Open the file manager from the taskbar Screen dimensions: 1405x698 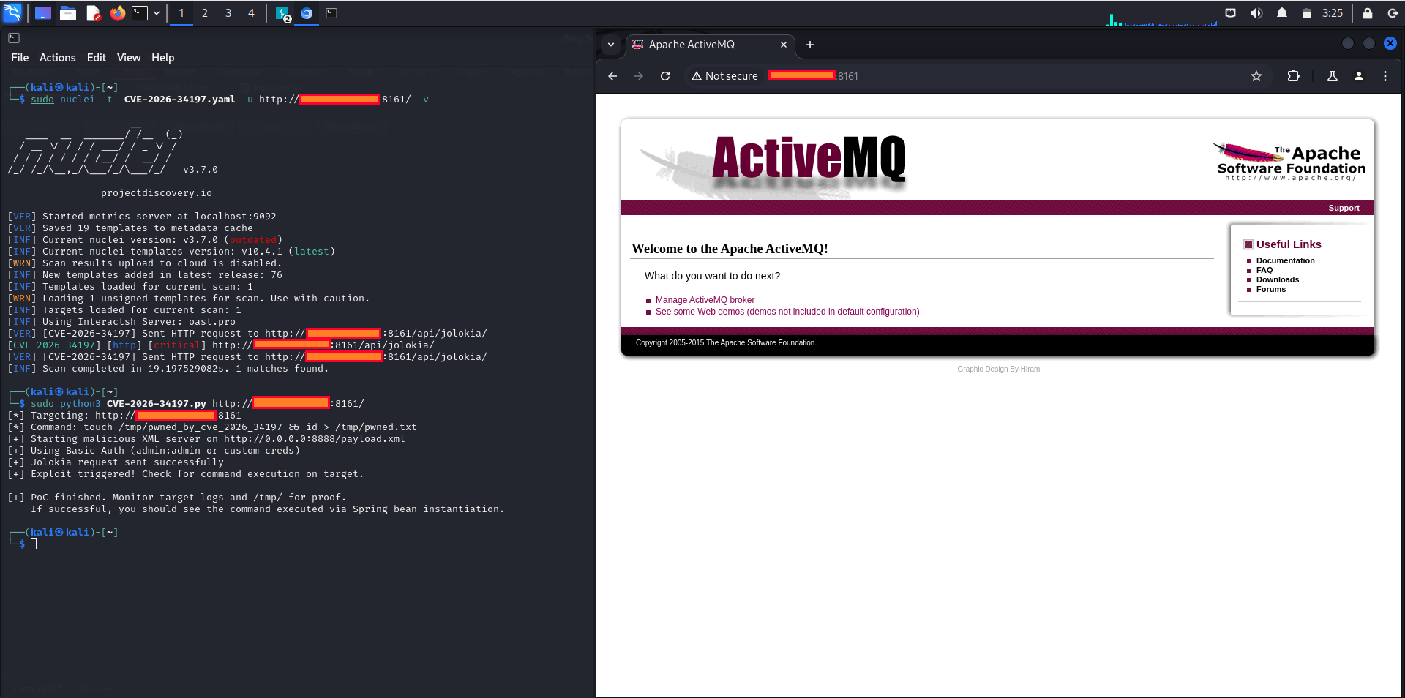[x=67, y=12]
